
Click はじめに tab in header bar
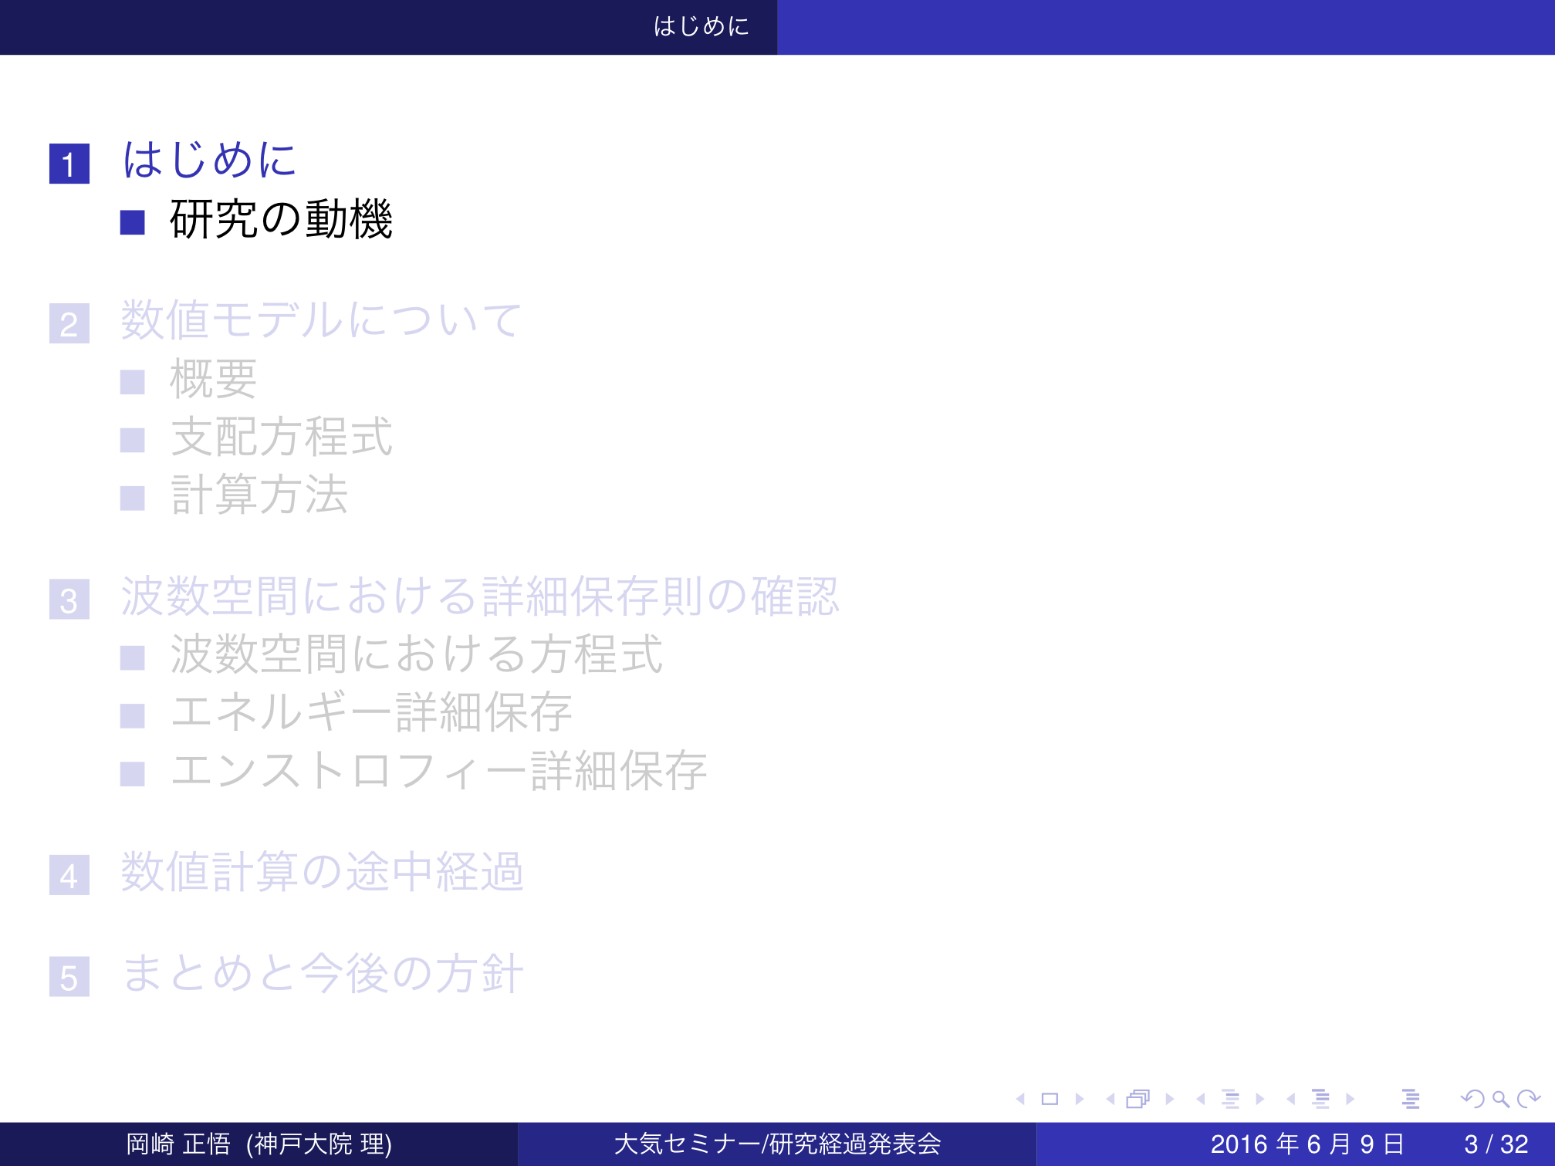(x=701, y=26)
